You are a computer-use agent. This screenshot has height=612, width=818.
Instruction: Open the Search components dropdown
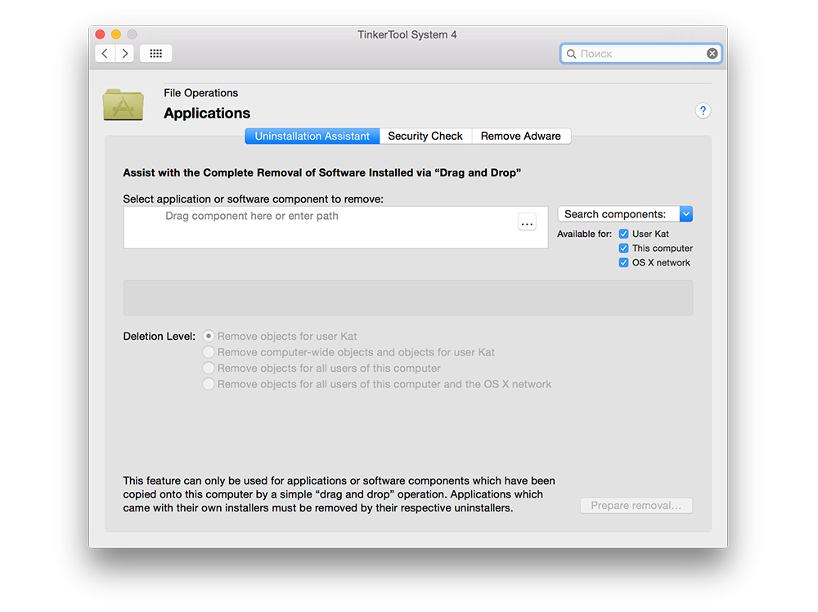625,214
